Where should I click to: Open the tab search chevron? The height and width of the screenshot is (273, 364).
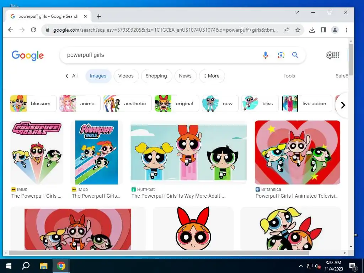click(297, 12)
